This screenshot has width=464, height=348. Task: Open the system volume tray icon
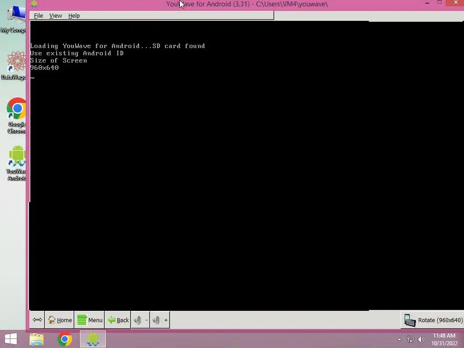coord(421,339)
